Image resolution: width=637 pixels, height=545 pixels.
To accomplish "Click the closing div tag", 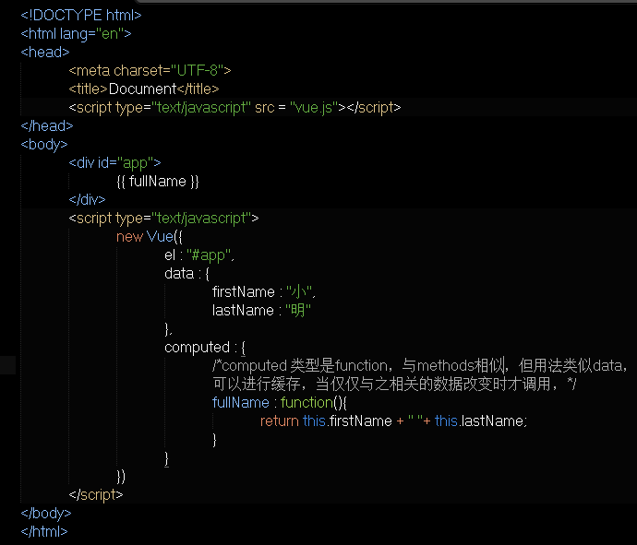I will (87, 200).
